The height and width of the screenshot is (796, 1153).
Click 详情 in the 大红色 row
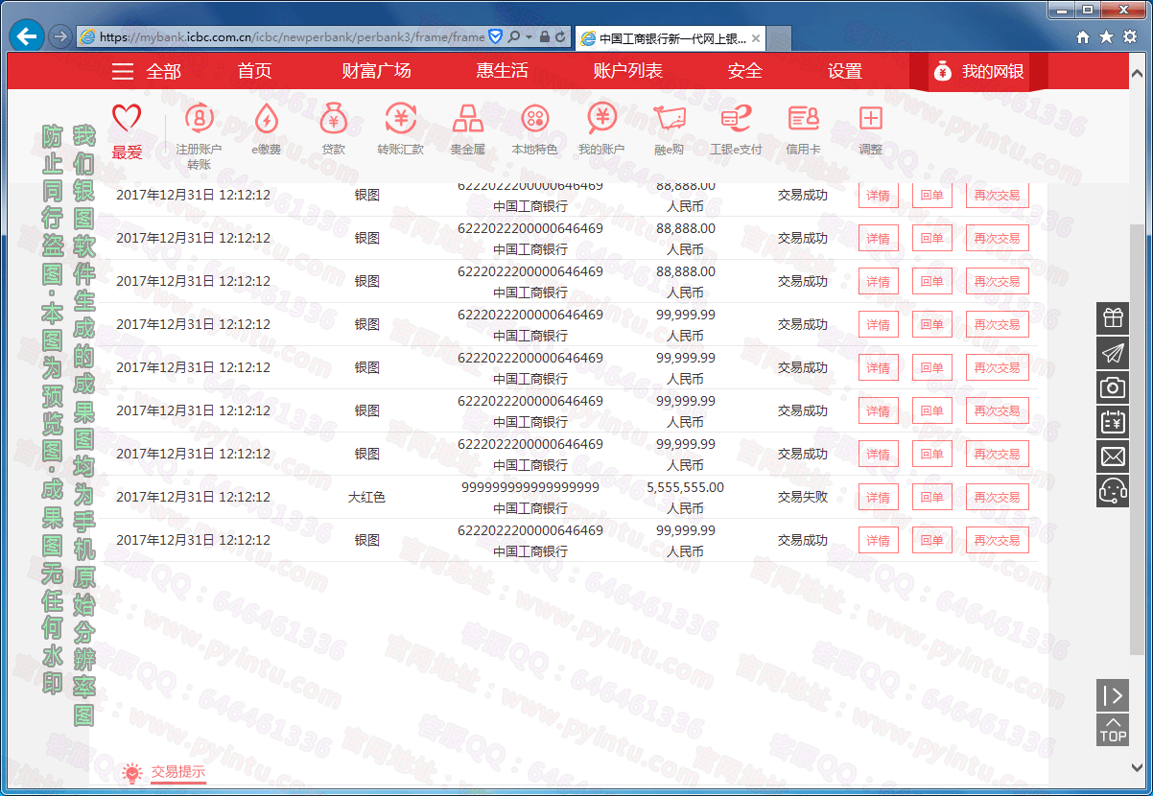coord(878,497)
